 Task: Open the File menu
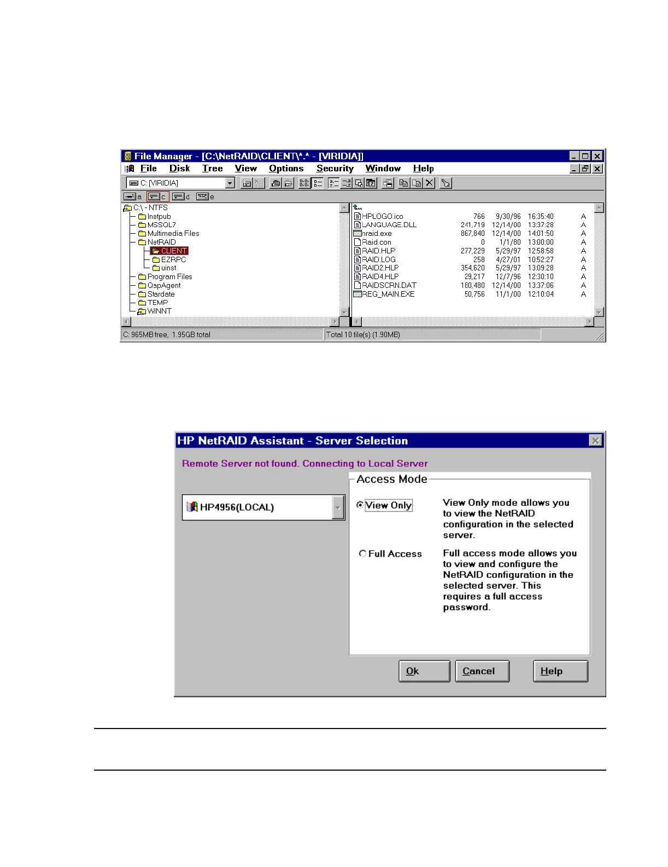click(x=149, y=169)
